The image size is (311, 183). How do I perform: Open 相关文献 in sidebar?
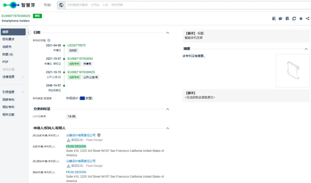coord(8,115)
